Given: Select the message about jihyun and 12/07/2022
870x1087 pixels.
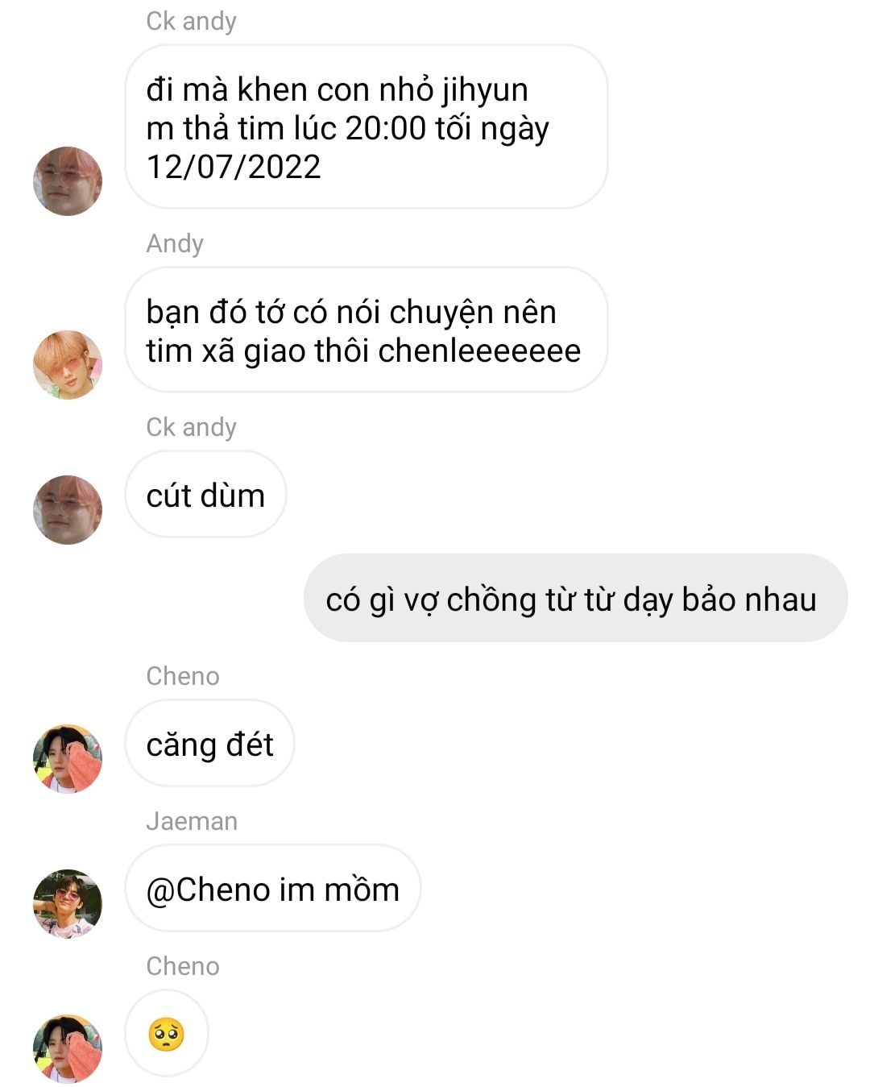Looking at the screenshot, I should tap(367, 127).
